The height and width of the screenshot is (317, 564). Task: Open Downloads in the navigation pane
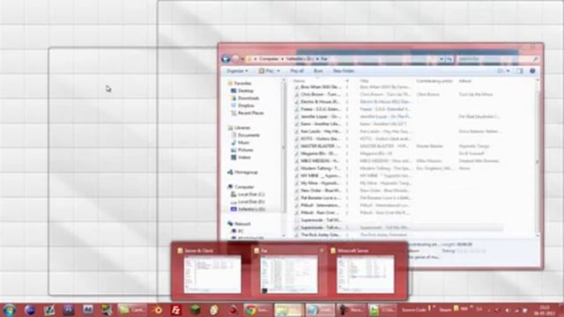(249, 98)
